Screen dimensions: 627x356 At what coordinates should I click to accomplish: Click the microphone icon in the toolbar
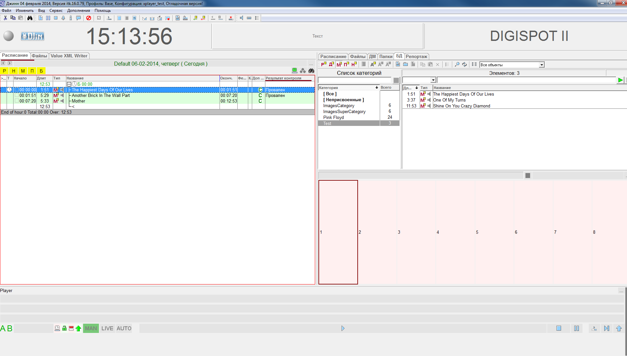pyautogui.click(x=63, y=18)
